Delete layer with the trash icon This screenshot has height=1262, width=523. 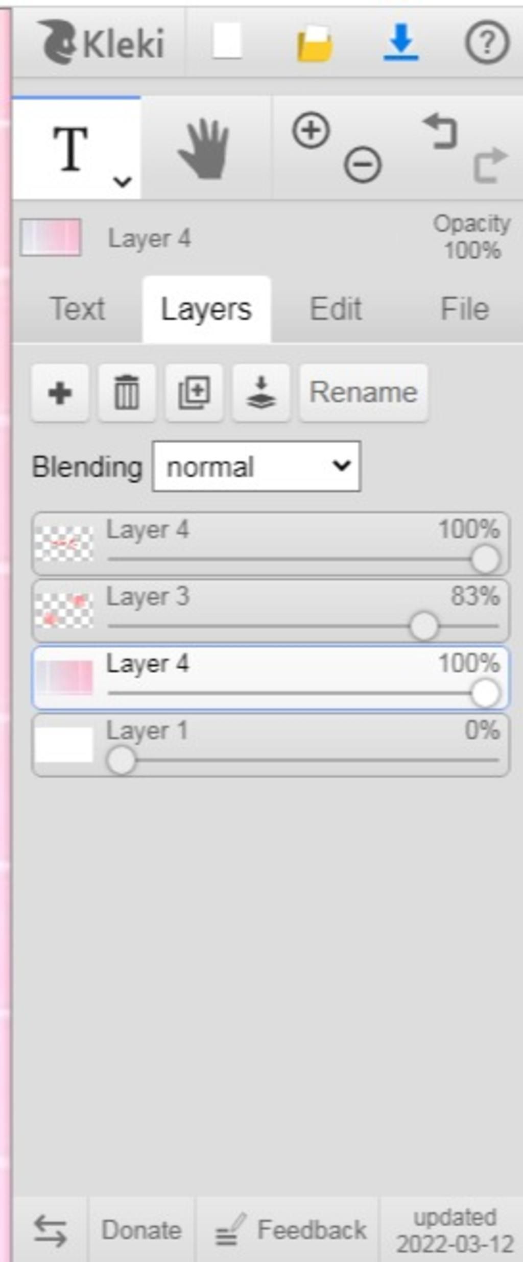(x=127, y=393)
